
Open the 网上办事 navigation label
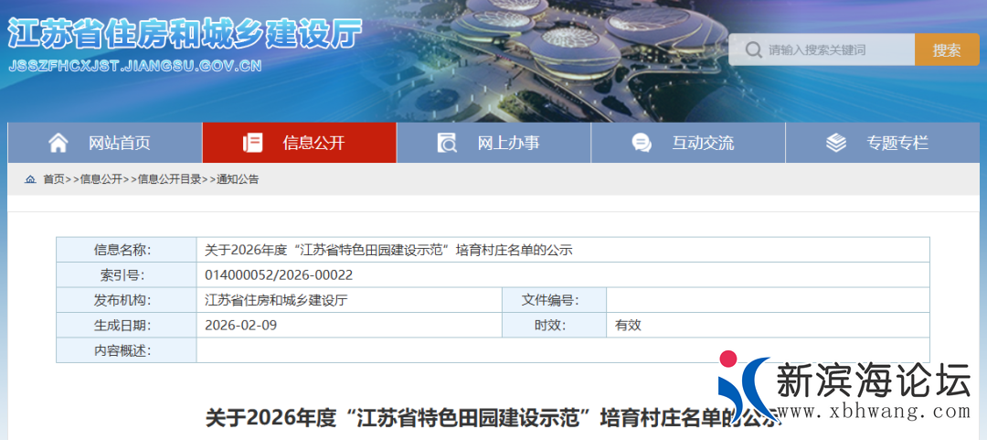tap(508, 143)
